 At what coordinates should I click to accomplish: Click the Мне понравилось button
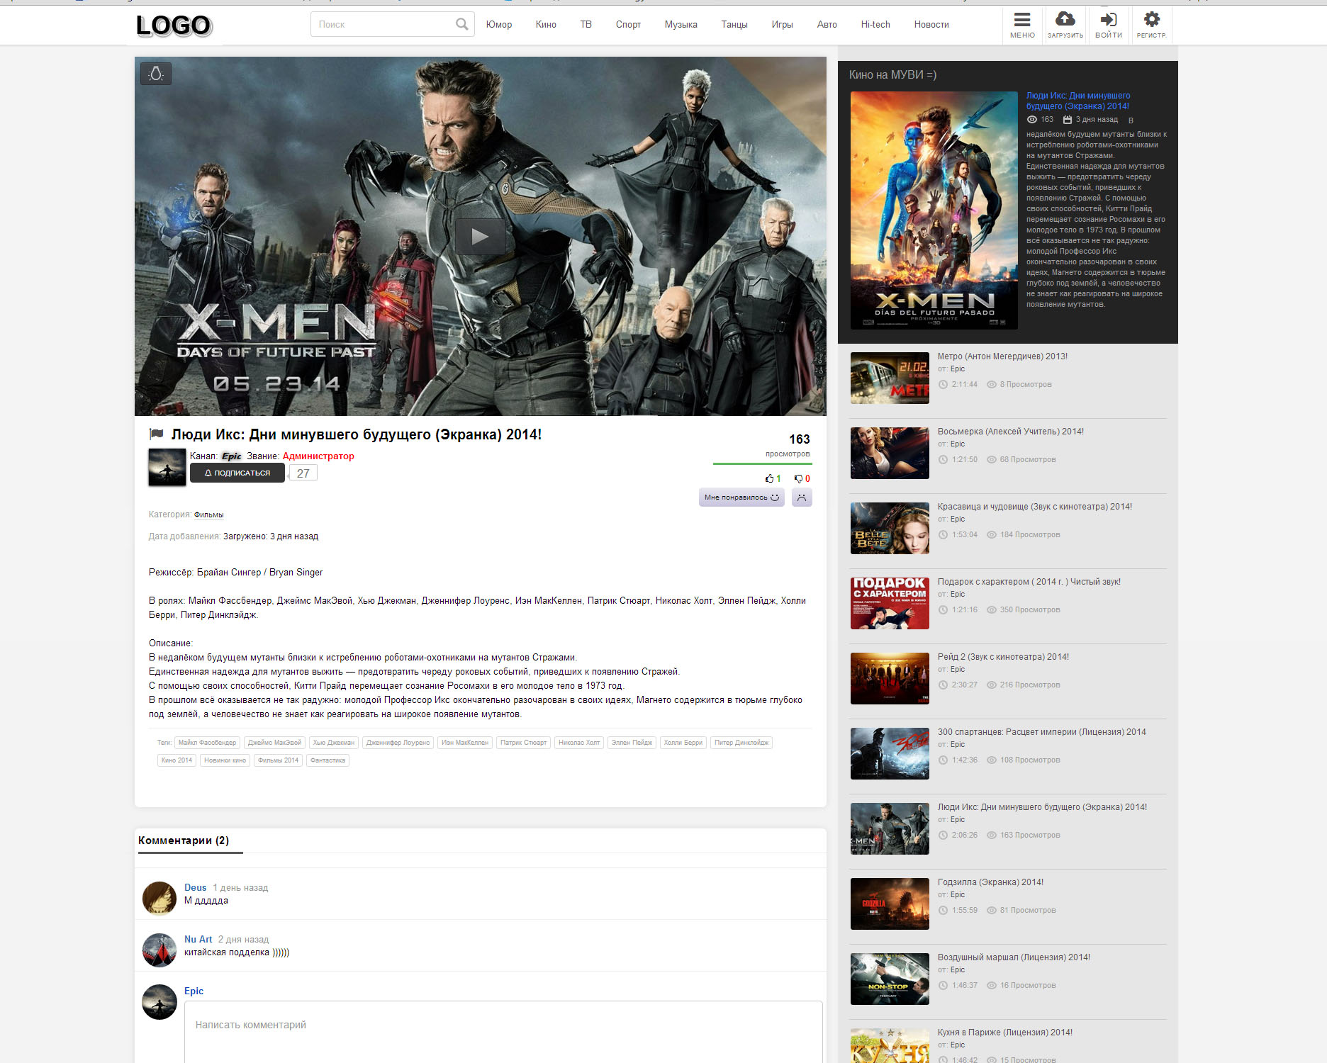741,497
